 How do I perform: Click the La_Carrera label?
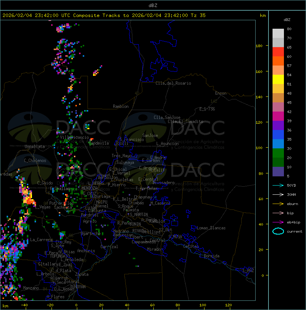point(42,240)
